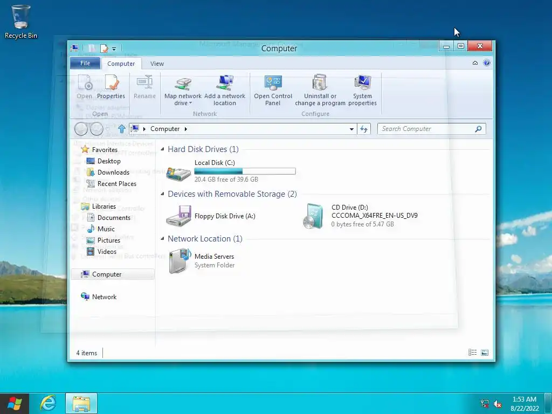552x414 pixels.
Task: Open Explorer Help question mark icon
Action: click(x=487, y=63)
